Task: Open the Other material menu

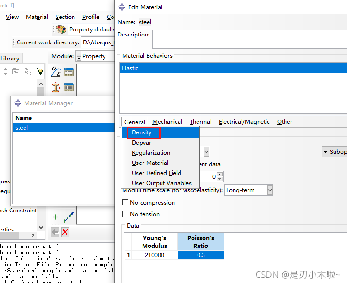Action: [x=285, y=122]
